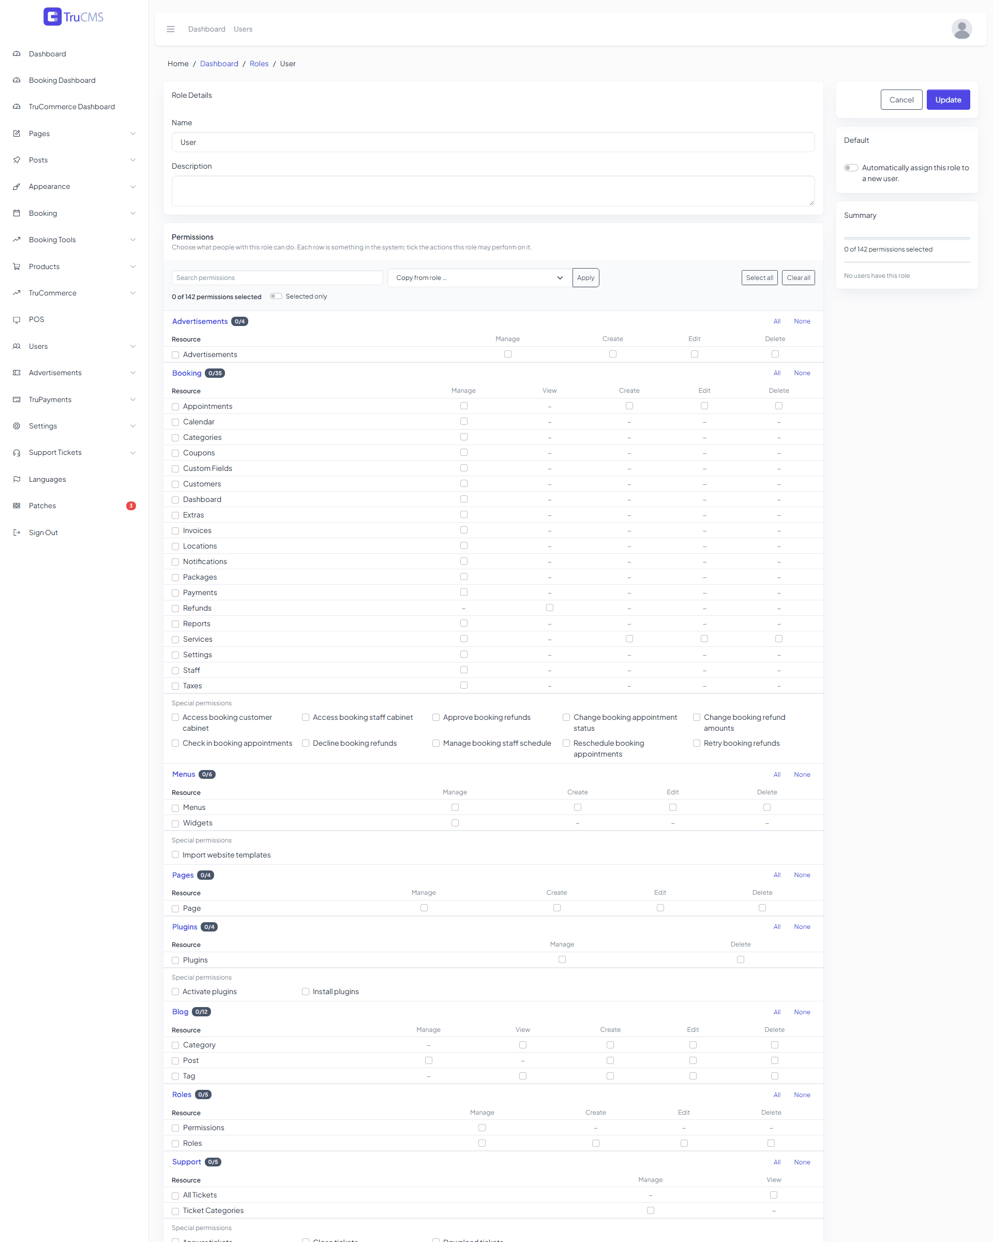The width and height of the screenshot is (993, 1242).
Task: Click the TruCommerce Dashboard sidebar icon
Action: tap(17, 107)
